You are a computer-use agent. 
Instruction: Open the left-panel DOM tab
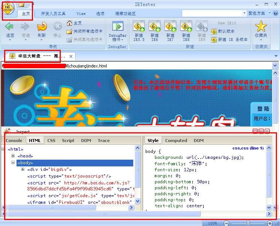point(86,141)
